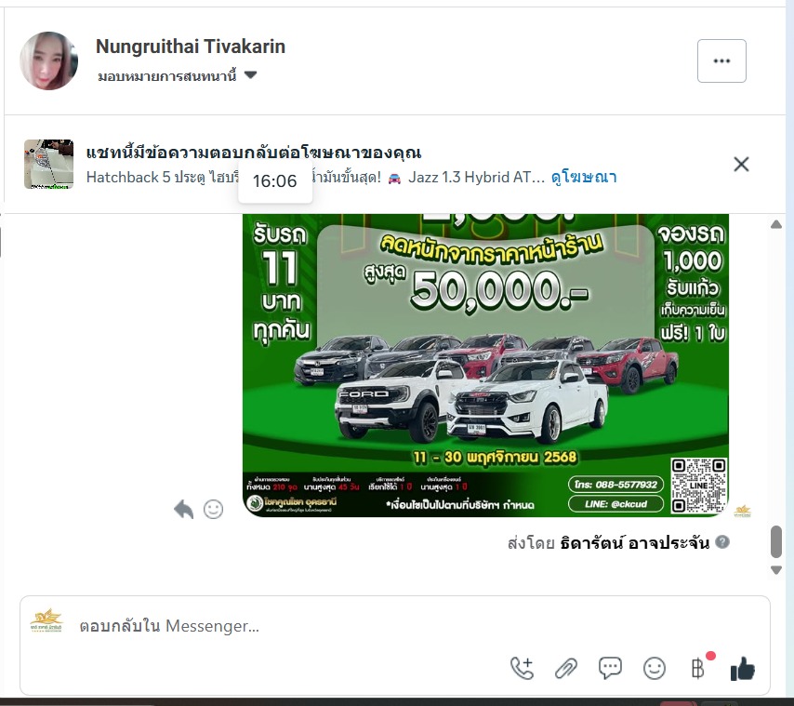Screen dimensions: 794x706
Task: Open Nungruithai Tivakarin's profile picture
Action: coord(49,60)
